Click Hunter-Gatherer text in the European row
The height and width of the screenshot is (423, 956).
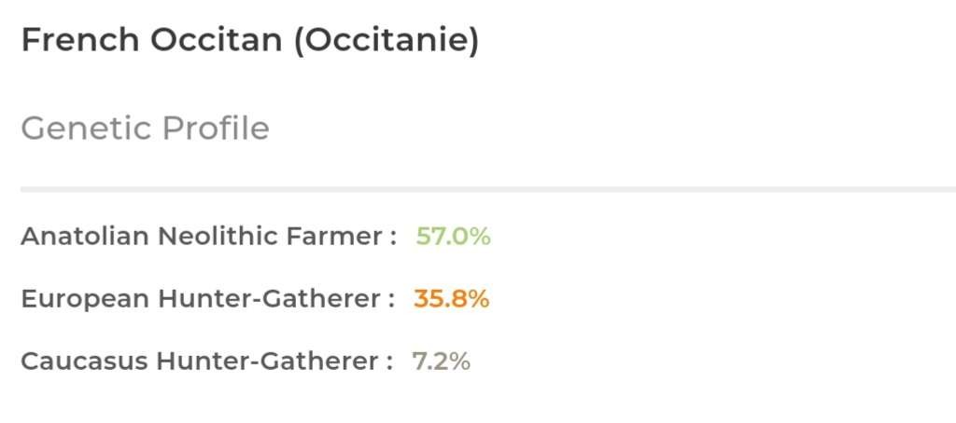(270, 299)
